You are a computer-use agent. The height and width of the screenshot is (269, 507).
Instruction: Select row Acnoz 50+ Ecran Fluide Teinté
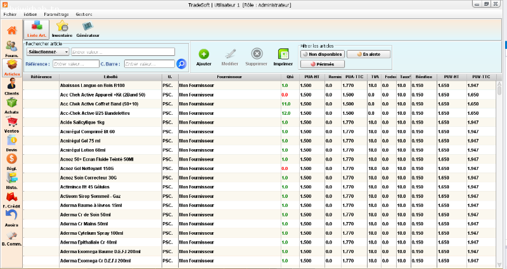click(x=259, y=159)
